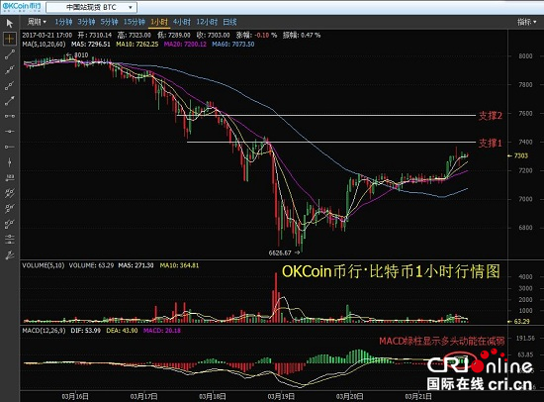Activate the crosshair cursor tool
Viewport: 544px width, 402px height.
tap(9, 39)
